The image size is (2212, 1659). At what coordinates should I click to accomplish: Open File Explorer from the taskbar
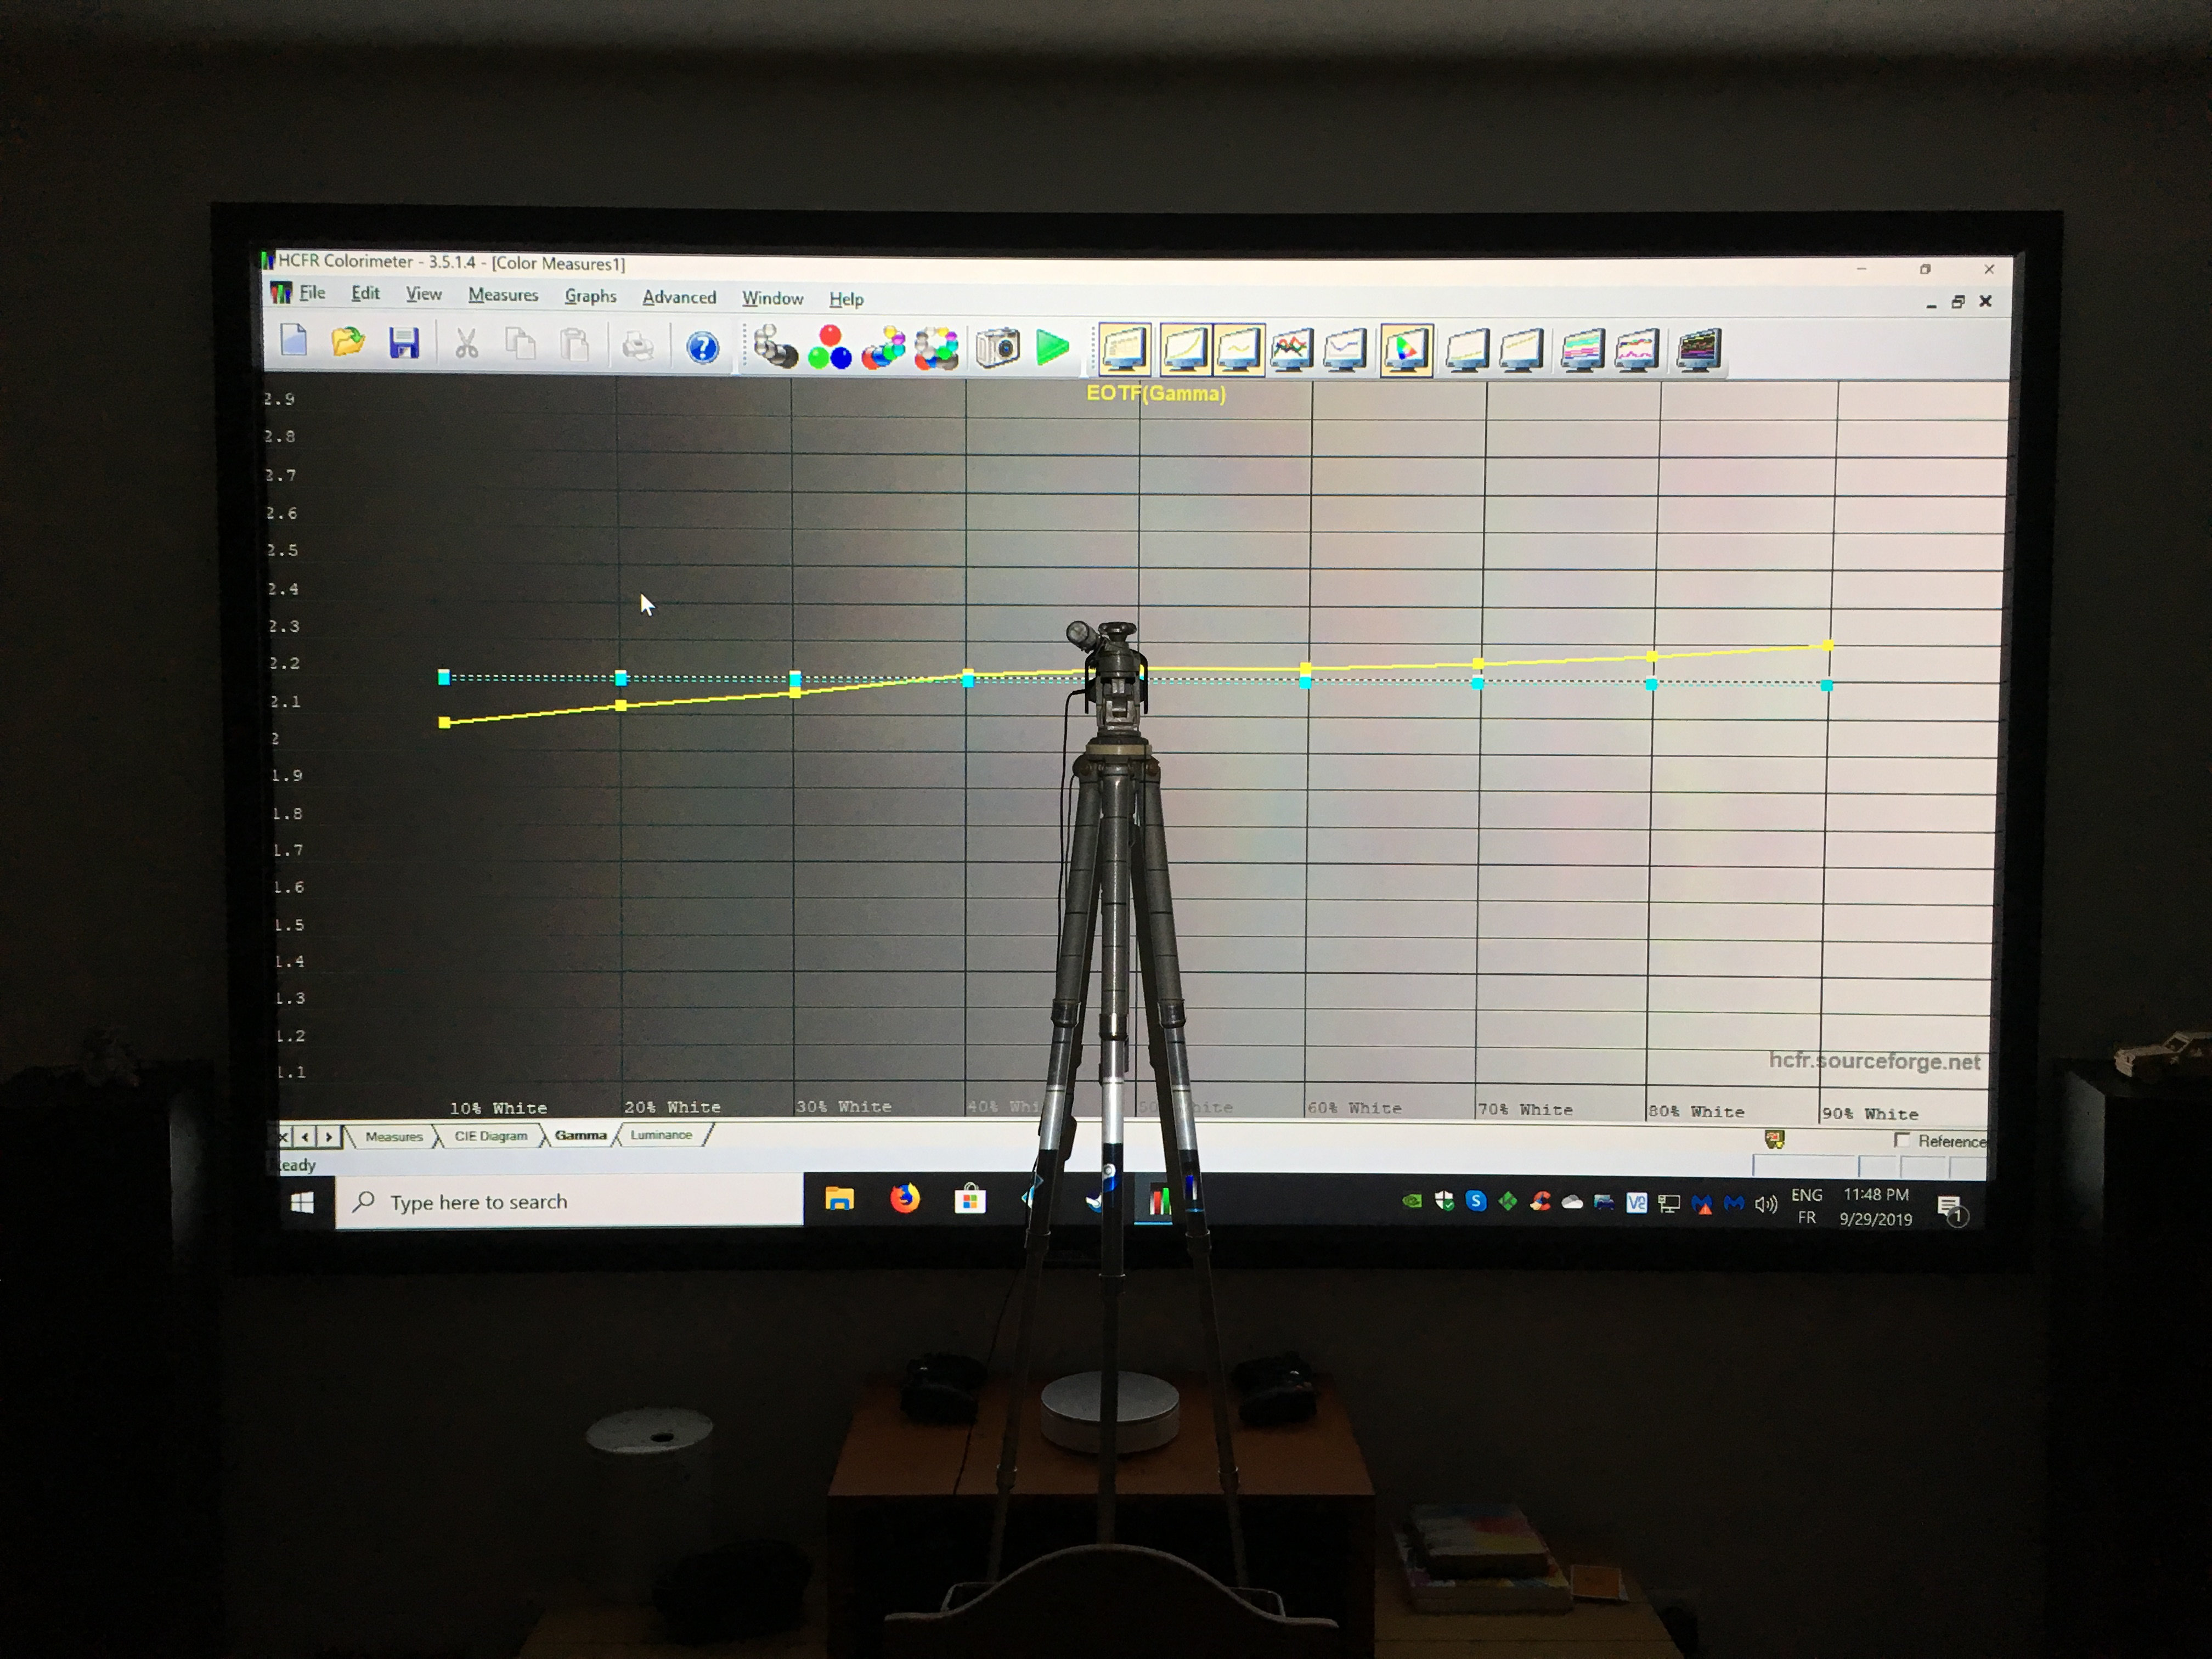coord(840,1199)
